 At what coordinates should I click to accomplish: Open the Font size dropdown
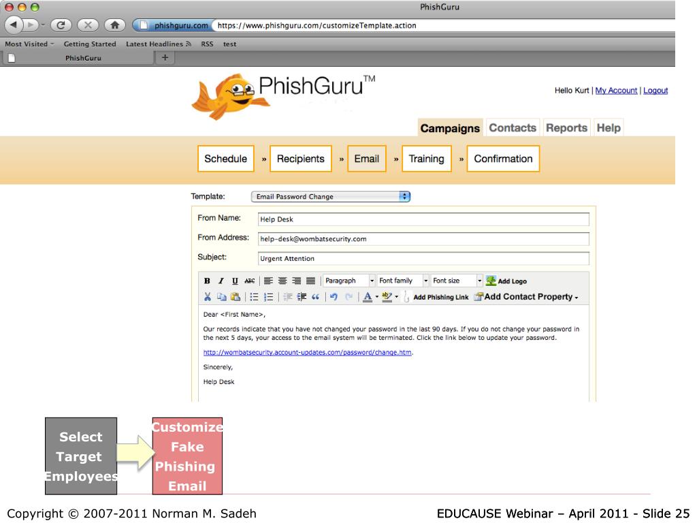[x=457, y=281]
